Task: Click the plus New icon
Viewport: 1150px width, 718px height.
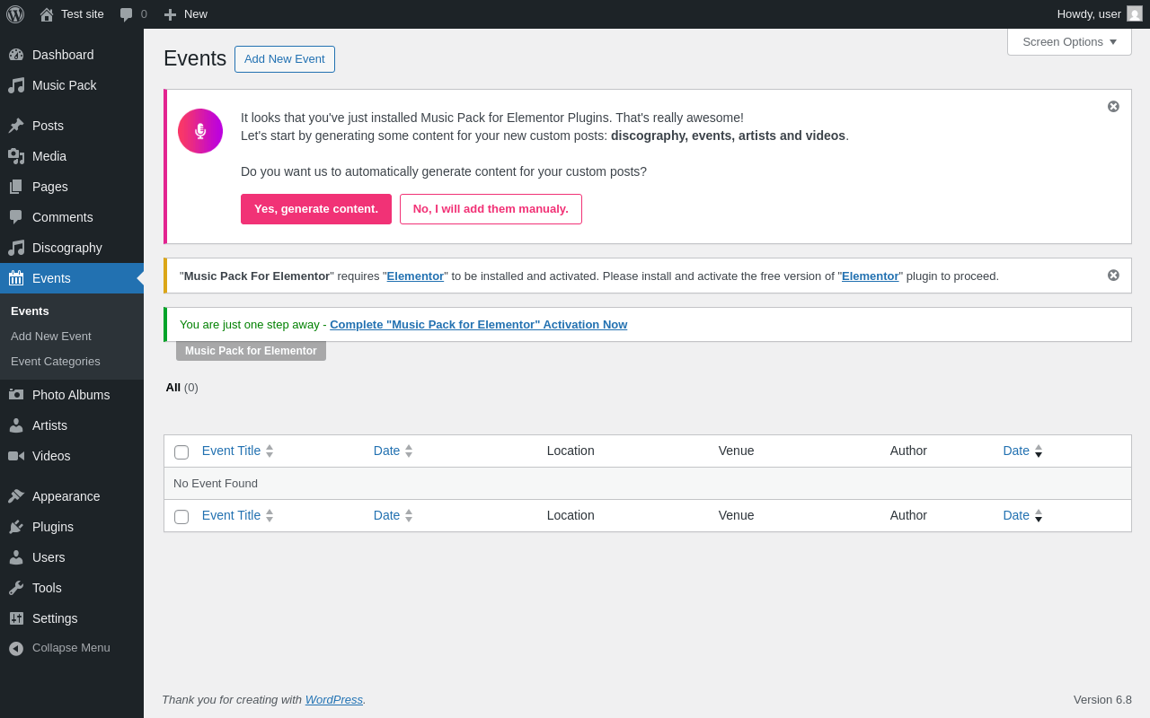Action: tap(170, 14)
